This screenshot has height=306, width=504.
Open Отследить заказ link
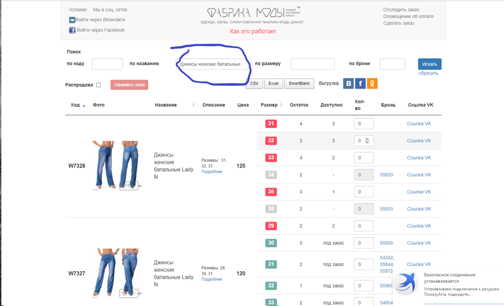pyautogui.click(x=401, y=10)
